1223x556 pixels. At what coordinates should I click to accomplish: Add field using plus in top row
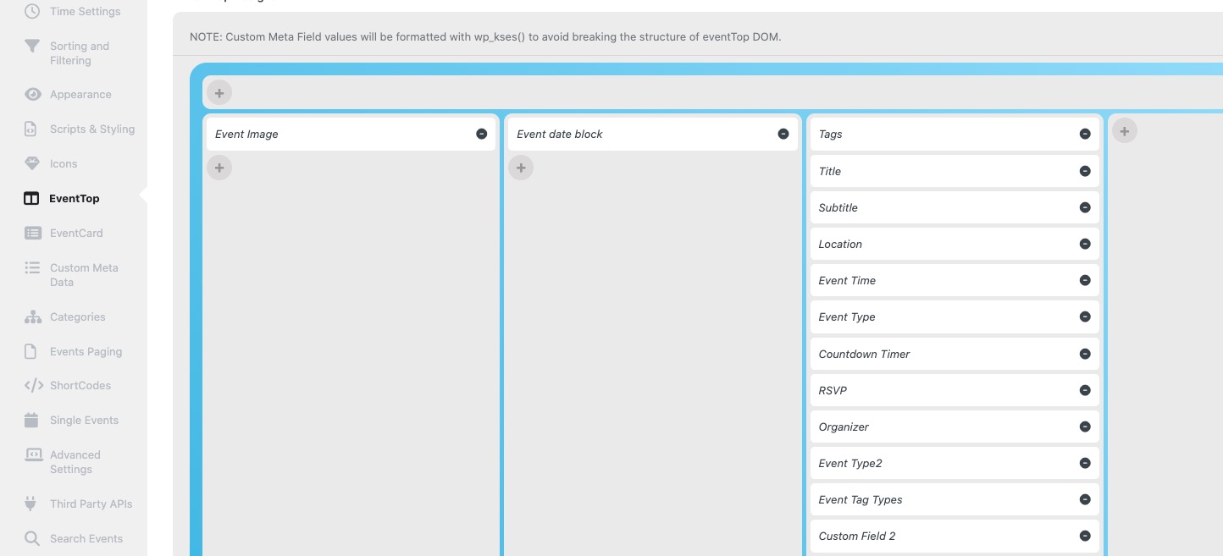pos(219,93)
